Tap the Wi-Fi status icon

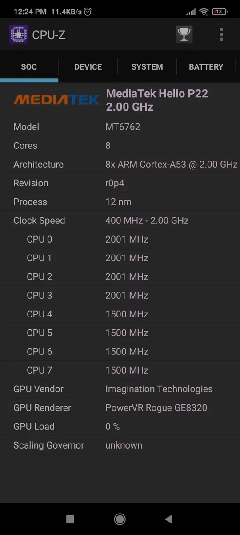(204, 12)
